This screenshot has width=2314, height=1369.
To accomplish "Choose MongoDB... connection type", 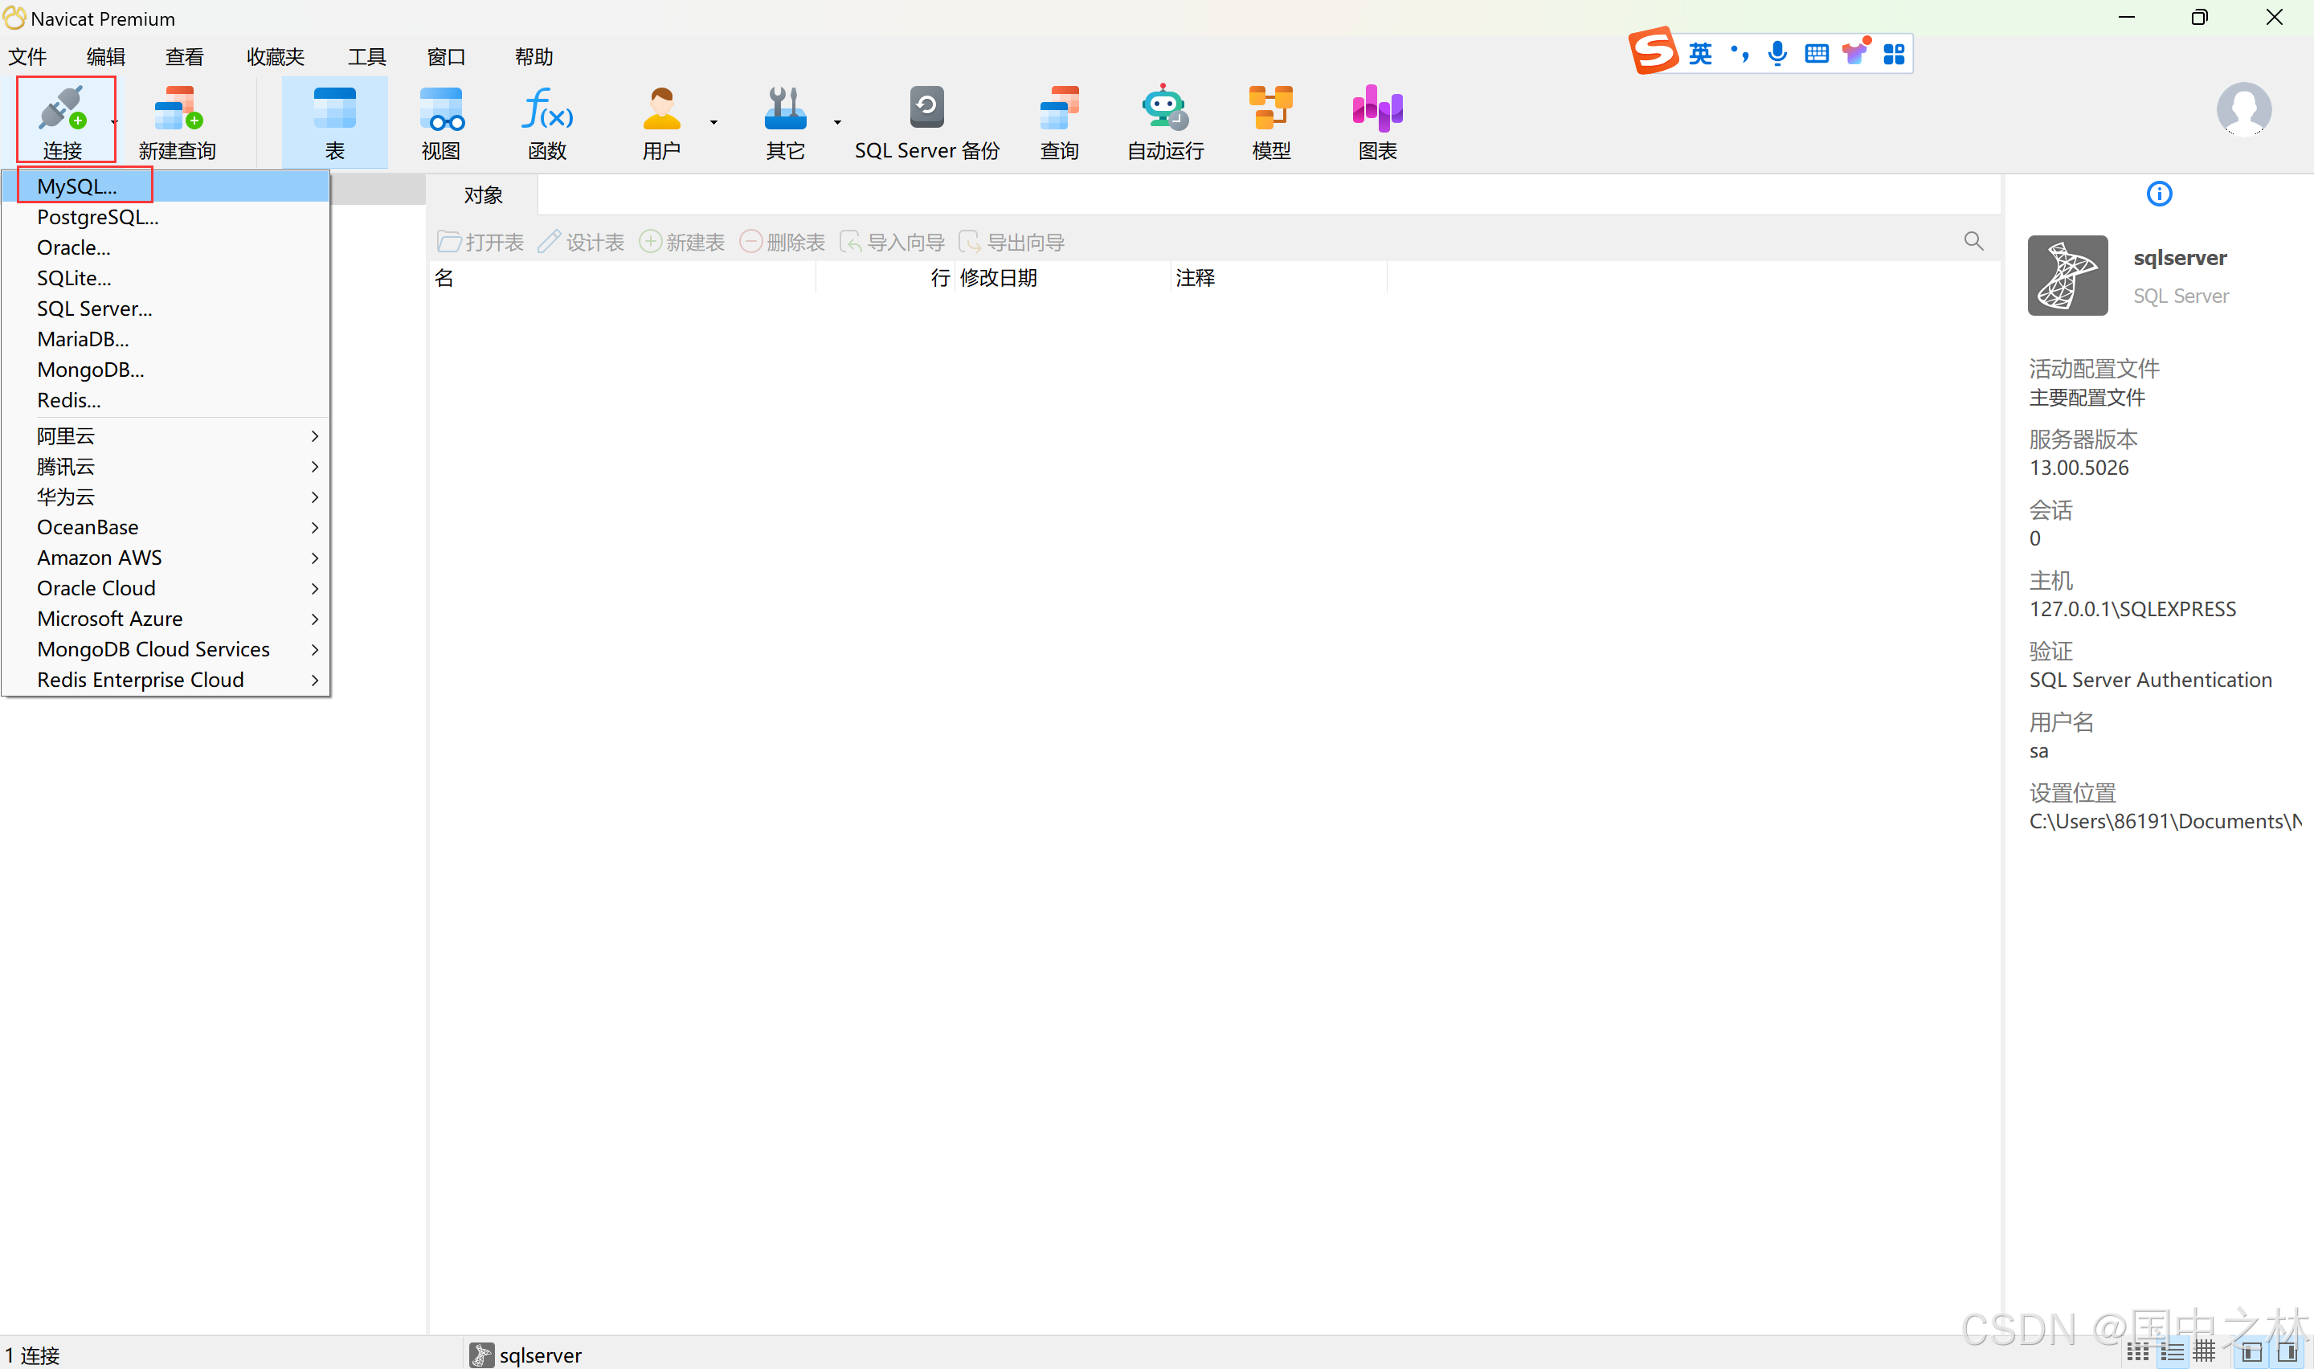I will point(165,369).
